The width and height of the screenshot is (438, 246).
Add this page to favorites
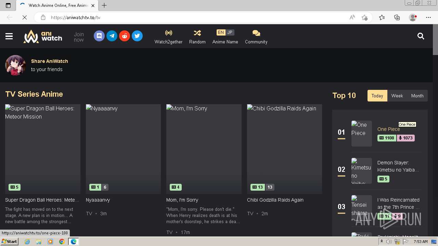364,17
